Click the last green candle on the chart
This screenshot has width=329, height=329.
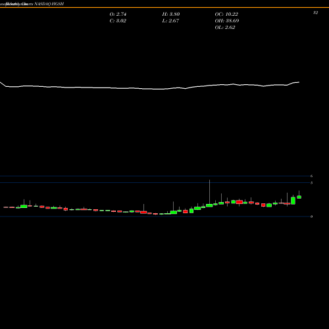point(299,197)
